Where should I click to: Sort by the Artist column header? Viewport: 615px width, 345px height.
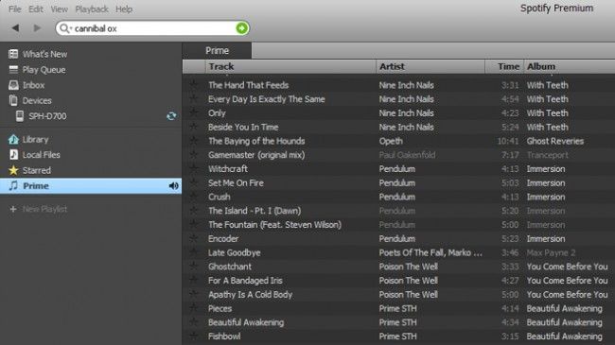click(430, 66)
